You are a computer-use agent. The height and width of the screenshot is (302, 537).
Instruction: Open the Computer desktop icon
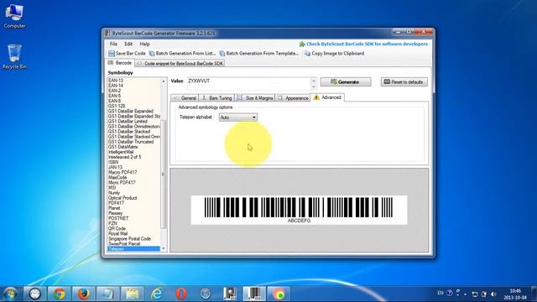[14, 16]
